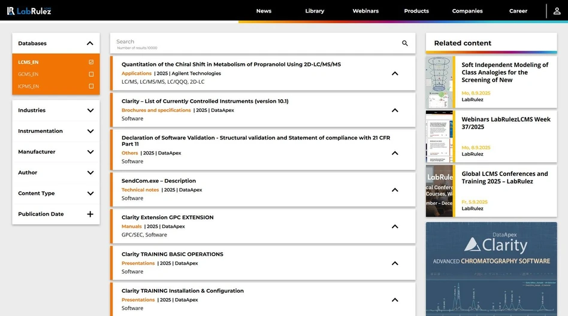Open Webinars LabRulezLCMS Week 37/2025 article

pyautogui.click(x=506, y=123)
